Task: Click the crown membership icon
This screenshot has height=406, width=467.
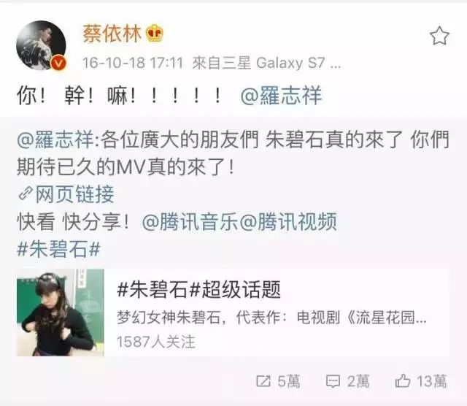Action: pos(155,33)
